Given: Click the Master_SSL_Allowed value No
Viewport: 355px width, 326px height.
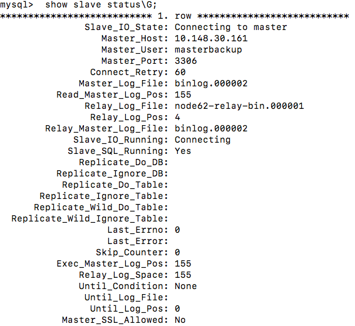Looking at the screenshot, I should click(x=180, y=320).
